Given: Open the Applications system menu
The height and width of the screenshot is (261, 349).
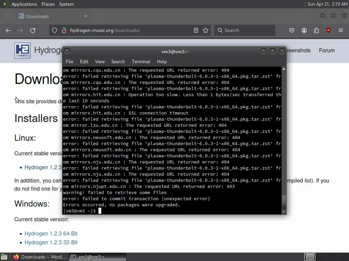Looking at the screenshot, I should pos(24,4).
